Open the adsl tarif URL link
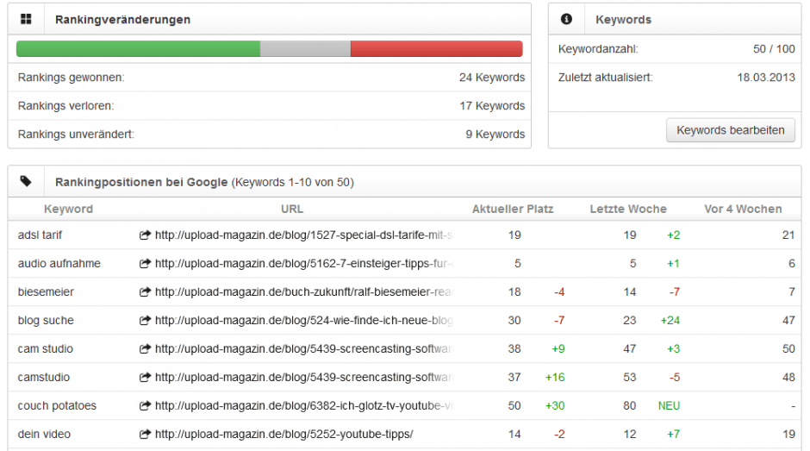This screenshot has width=810, height=451. [303, 235]
